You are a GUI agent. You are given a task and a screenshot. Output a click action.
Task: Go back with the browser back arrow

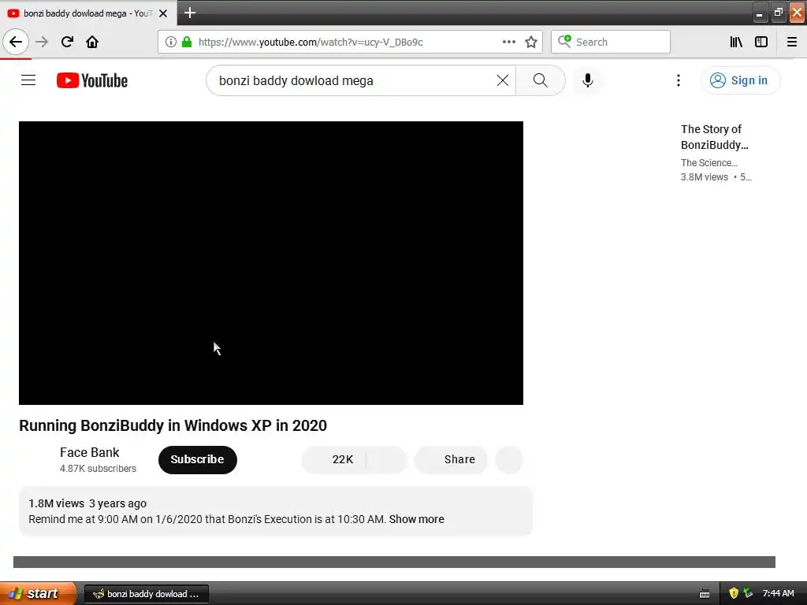[16, 42]
